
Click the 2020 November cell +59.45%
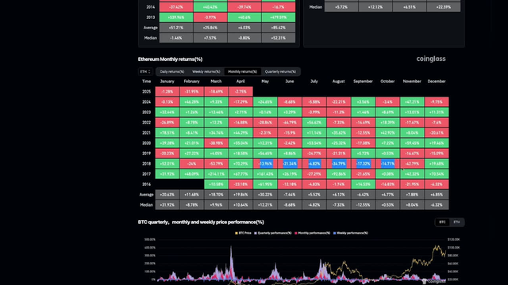[x=412, y=143]
